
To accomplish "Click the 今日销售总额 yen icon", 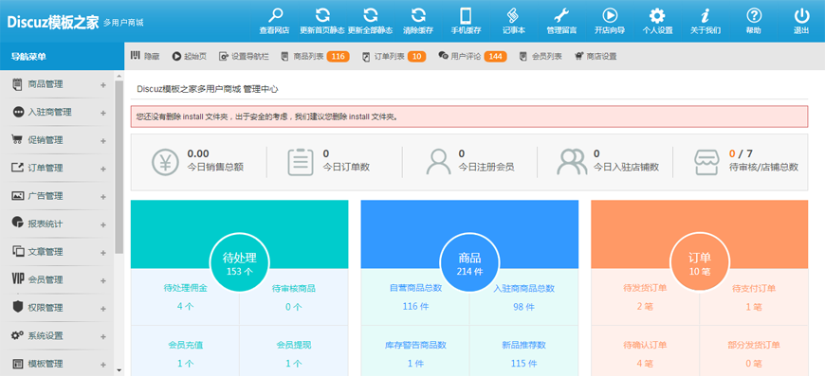I will click(x=166, y=162).
